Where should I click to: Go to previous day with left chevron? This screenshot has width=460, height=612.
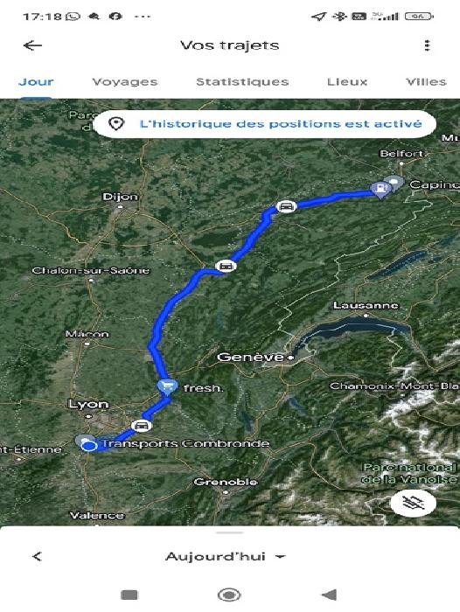37,556
